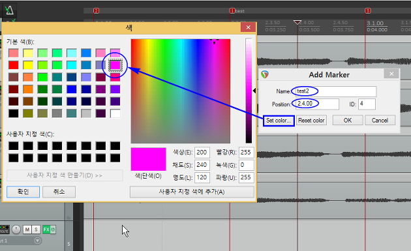
Task: Open the track input dropdown arrow
Action: pyautogui.click(x=37, y=241)
